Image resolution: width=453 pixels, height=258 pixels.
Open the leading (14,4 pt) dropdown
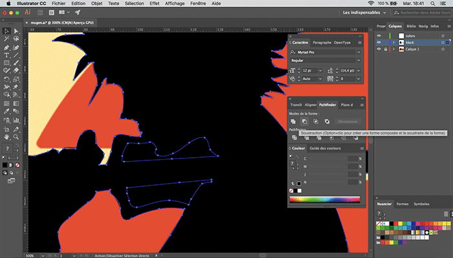tap(359, 70)
